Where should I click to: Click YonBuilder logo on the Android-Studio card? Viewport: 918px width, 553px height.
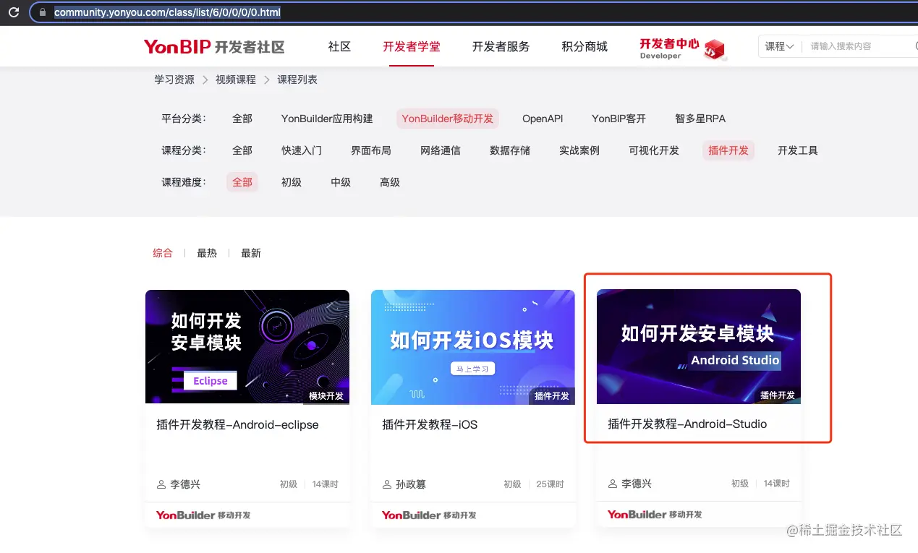tap(655, 514)
